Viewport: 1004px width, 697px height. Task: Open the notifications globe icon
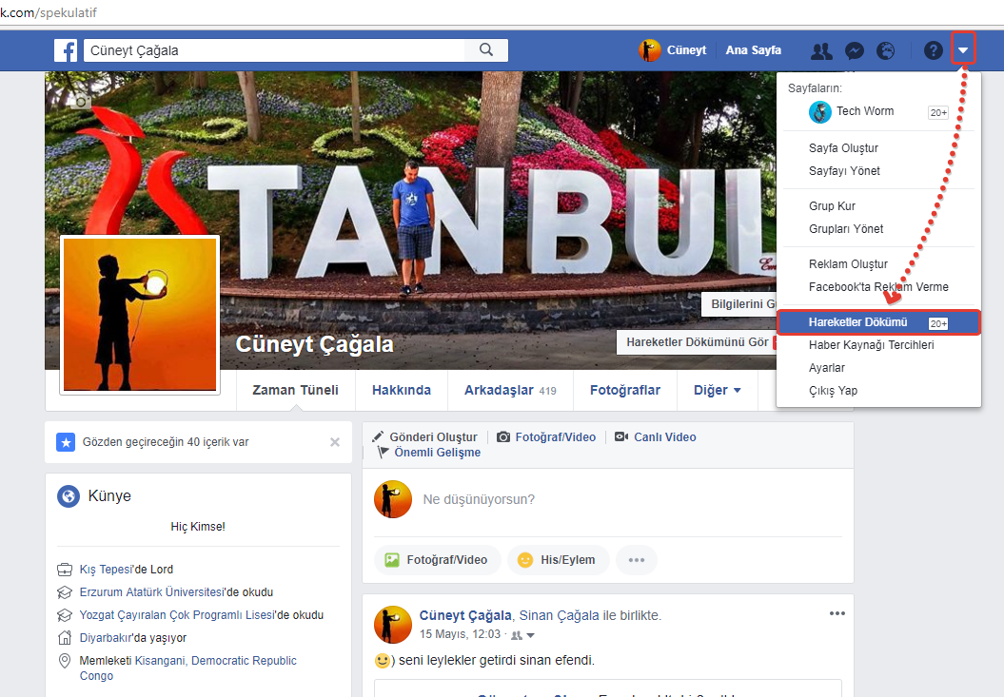coord(885,51)
